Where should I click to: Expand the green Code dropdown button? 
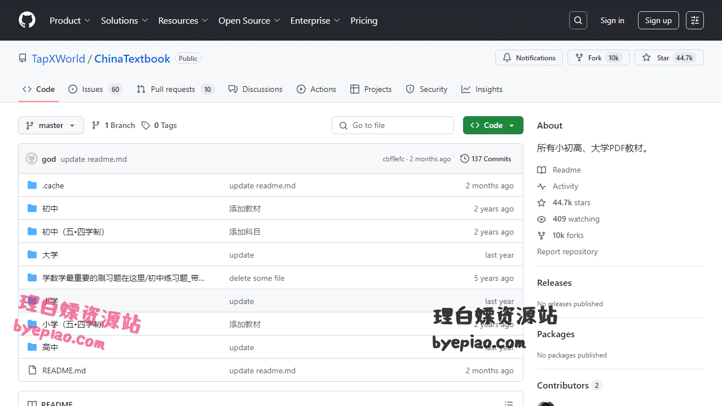click(x=493, y=125)
